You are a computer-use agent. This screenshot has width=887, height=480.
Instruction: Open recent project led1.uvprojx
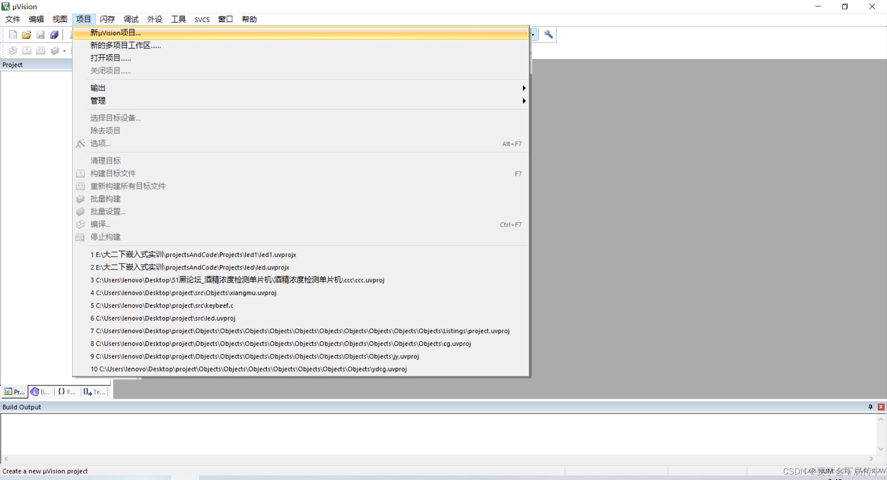click(x=301, y=254)
